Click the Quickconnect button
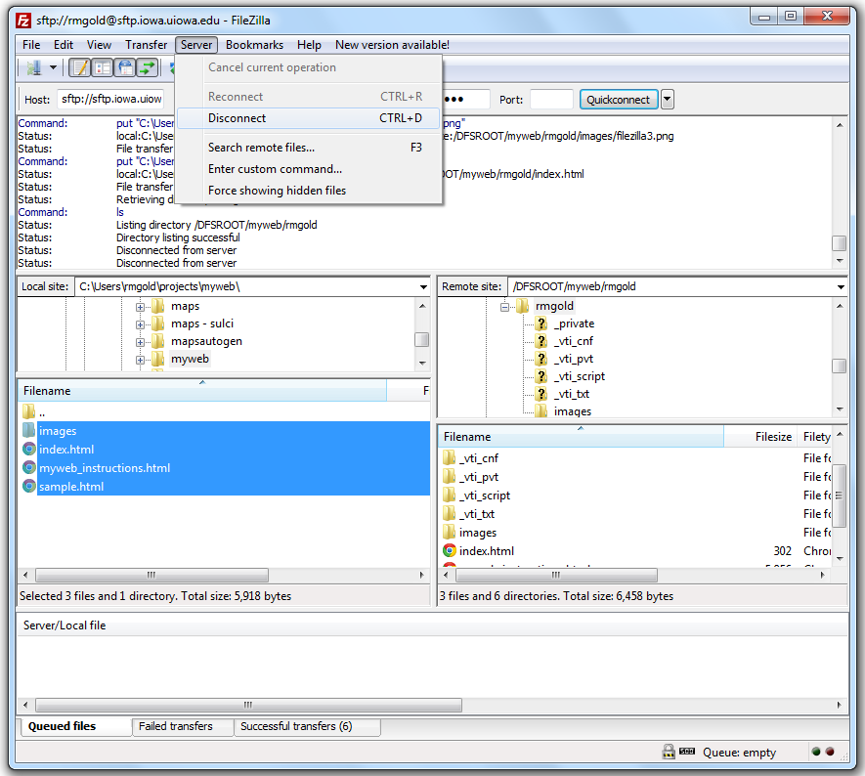 619,100
